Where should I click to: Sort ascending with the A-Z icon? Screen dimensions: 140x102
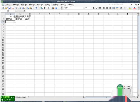[x=49, y=8]
